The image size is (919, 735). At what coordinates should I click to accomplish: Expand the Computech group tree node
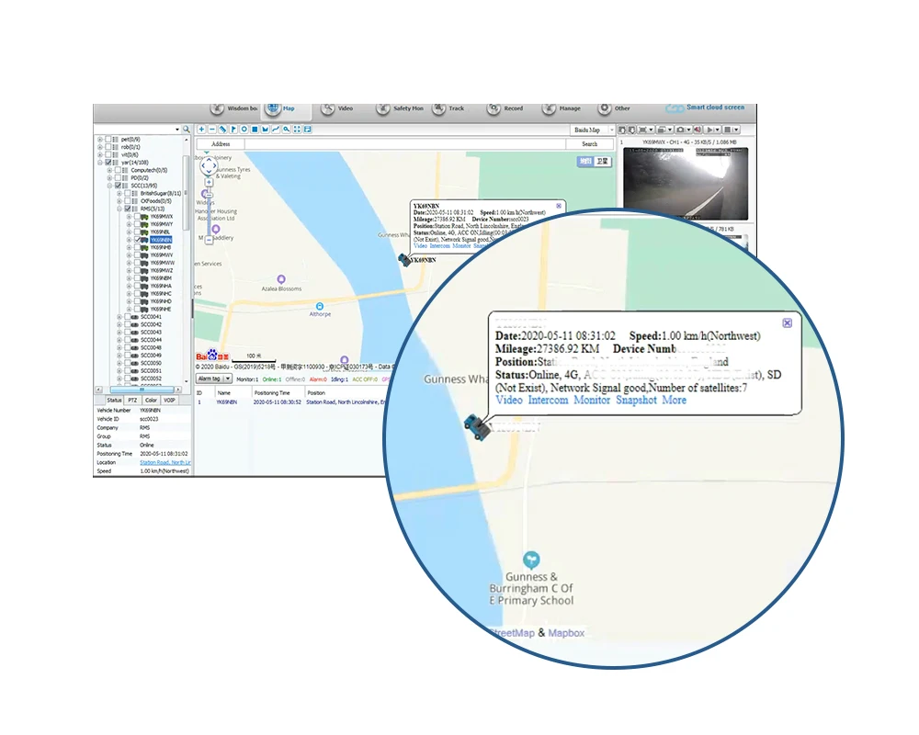109,170
